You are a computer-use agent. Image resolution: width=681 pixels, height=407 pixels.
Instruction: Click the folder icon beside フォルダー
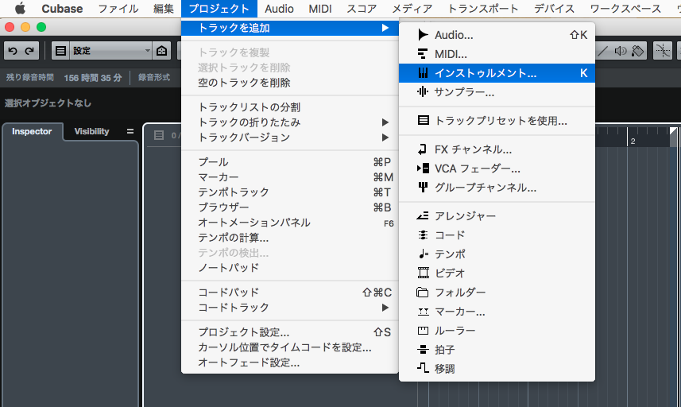tap(422, 292)
